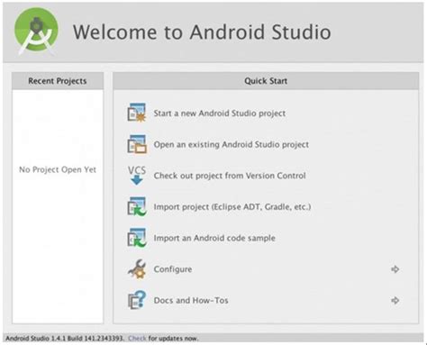Viewport: 427px width, 345px height.
Task: Start a new Android Studio project
Action: coord(220,113)
